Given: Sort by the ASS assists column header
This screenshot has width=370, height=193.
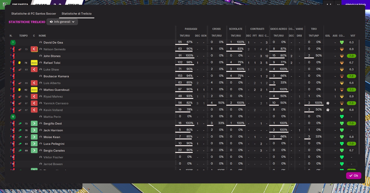Looking at the screenshot, I should 335,36.
